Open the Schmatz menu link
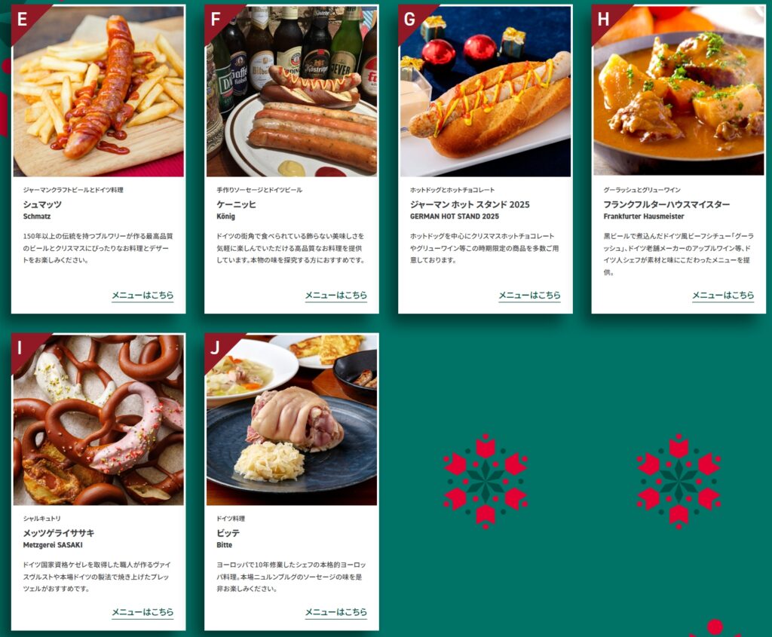This screenshot has height=637, width=772. [142, 296]
